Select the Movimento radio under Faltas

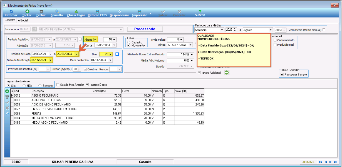tap(129, 45)
